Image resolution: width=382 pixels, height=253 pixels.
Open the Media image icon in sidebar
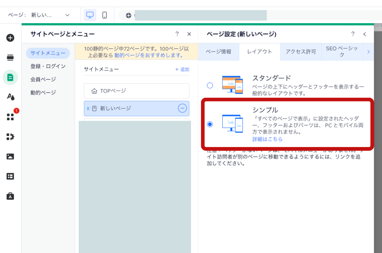10,156
